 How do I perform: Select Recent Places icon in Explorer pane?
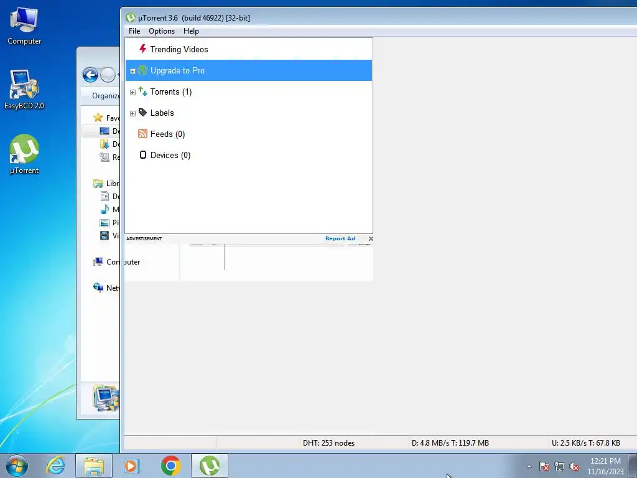coord(105,157)
